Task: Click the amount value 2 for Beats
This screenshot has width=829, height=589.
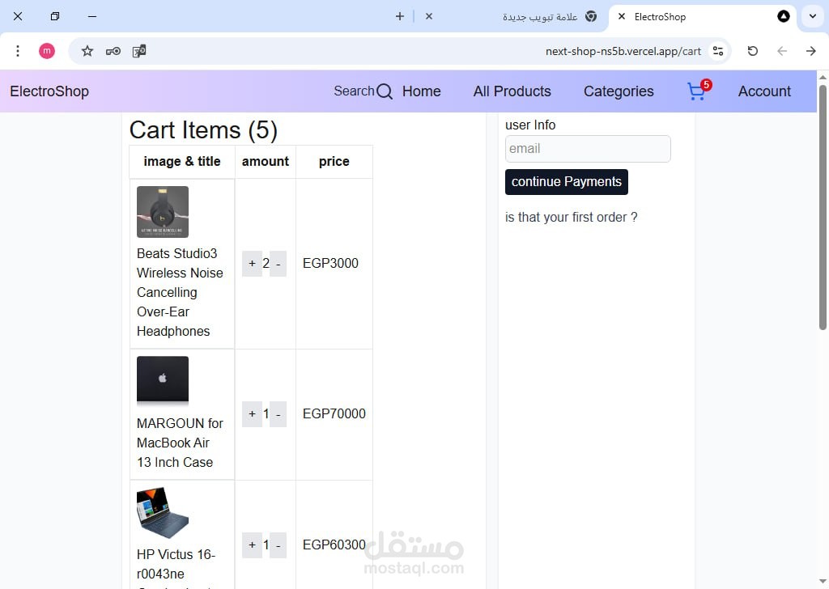Action: coord(266,263)
